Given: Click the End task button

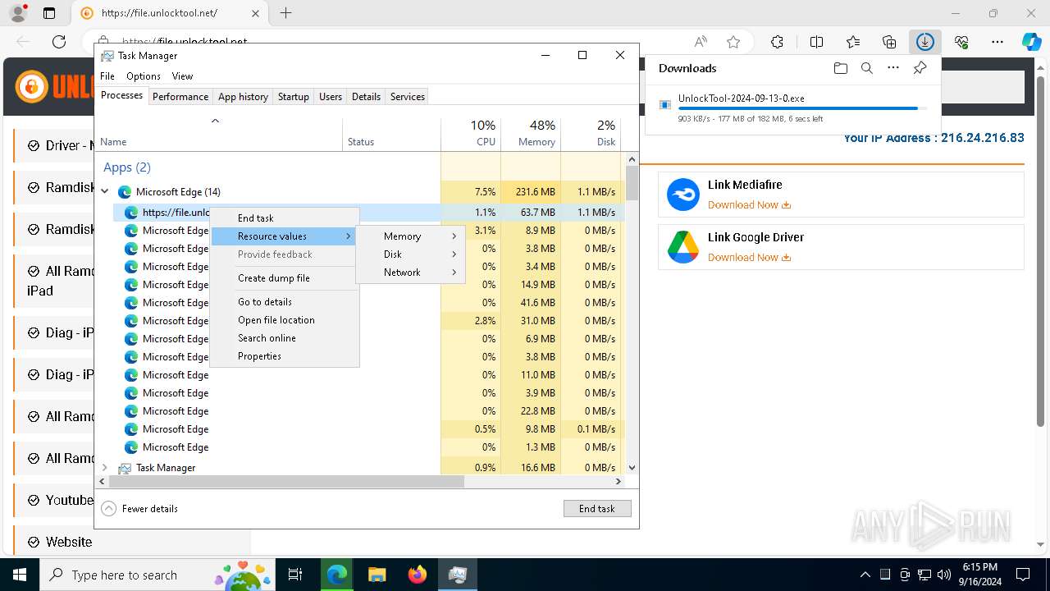Looking at the screenshot, I should [597, 509].
